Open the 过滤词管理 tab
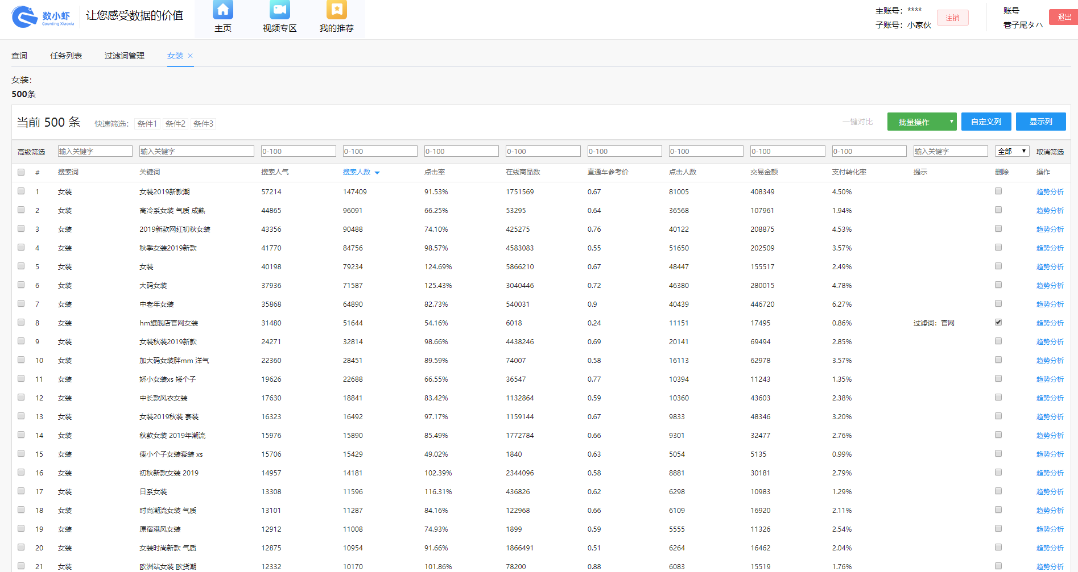Viewport: 1078px width, 572px height. pyautogui.click(x=125, y=56)
